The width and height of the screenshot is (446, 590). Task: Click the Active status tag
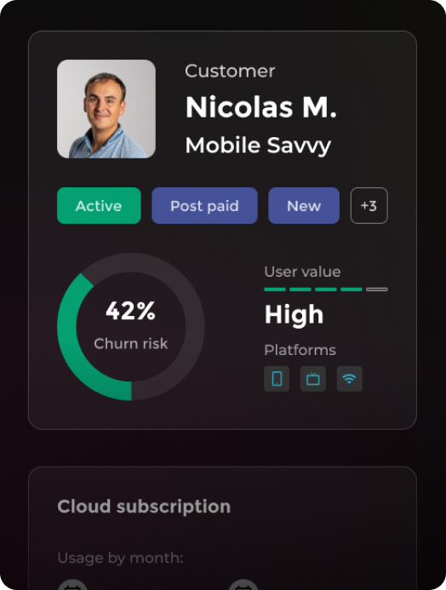click(99, 205)
